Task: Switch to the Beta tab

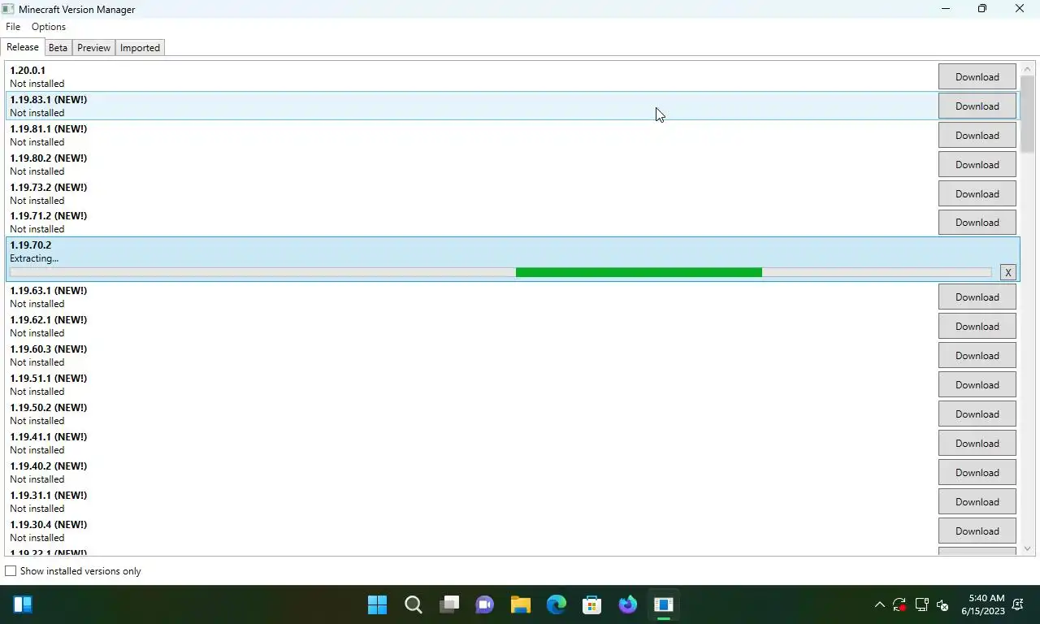Action: tap(58, 48)
